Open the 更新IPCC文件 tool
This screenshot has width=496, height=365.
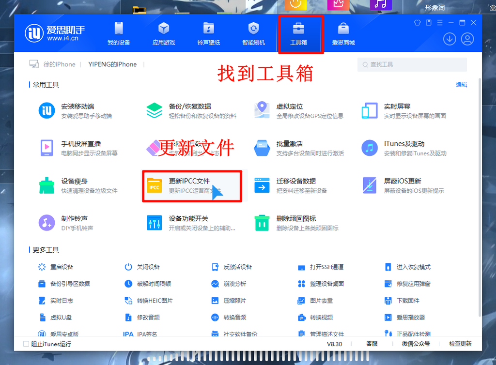point(192,186)
